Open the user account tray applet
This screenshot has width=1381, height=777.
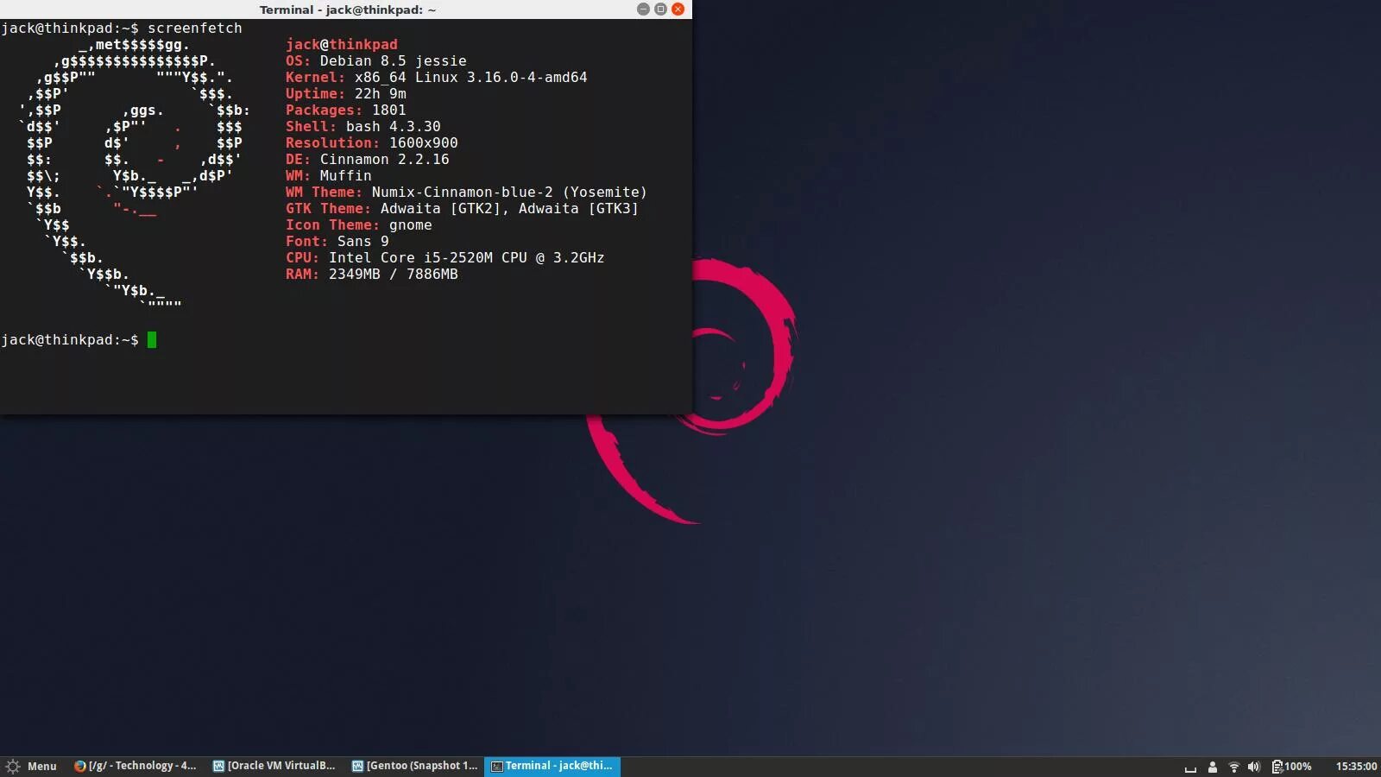pyautogui.click(x=1212, y=767)
